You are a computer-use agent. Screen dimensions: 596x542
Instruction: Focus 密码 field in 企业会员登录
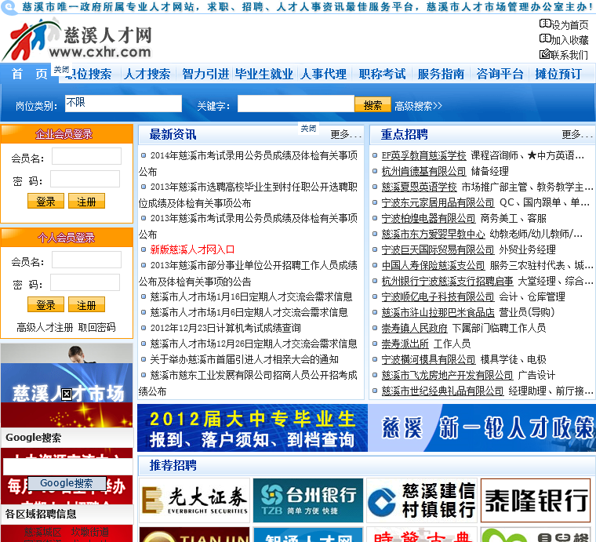85,179
